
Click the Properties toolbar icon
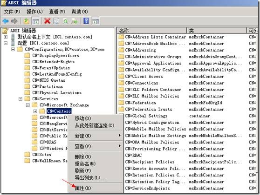pos(56,21)
